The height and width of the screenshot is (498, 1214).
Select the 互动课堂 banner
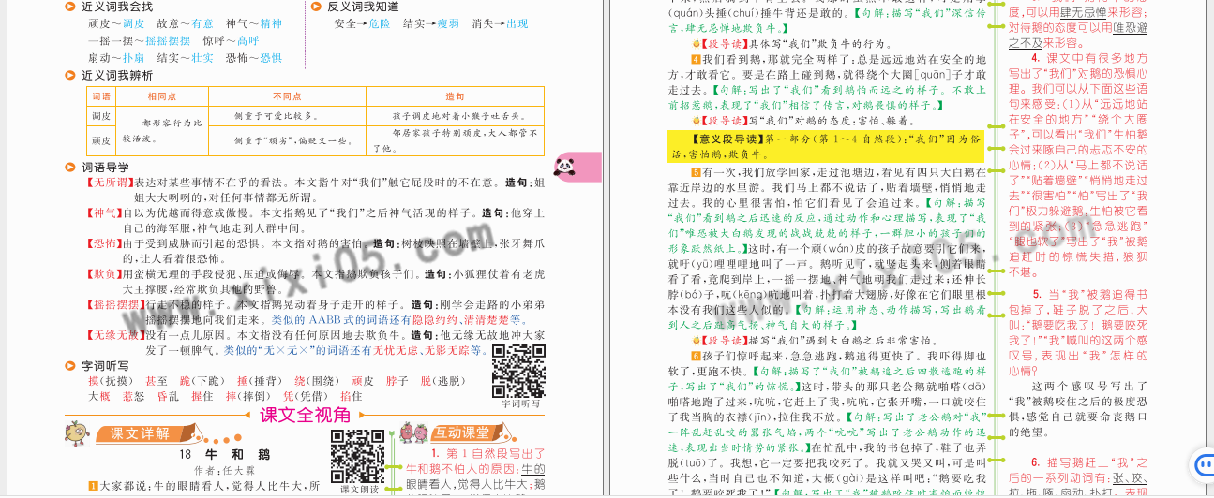point(461,433)
